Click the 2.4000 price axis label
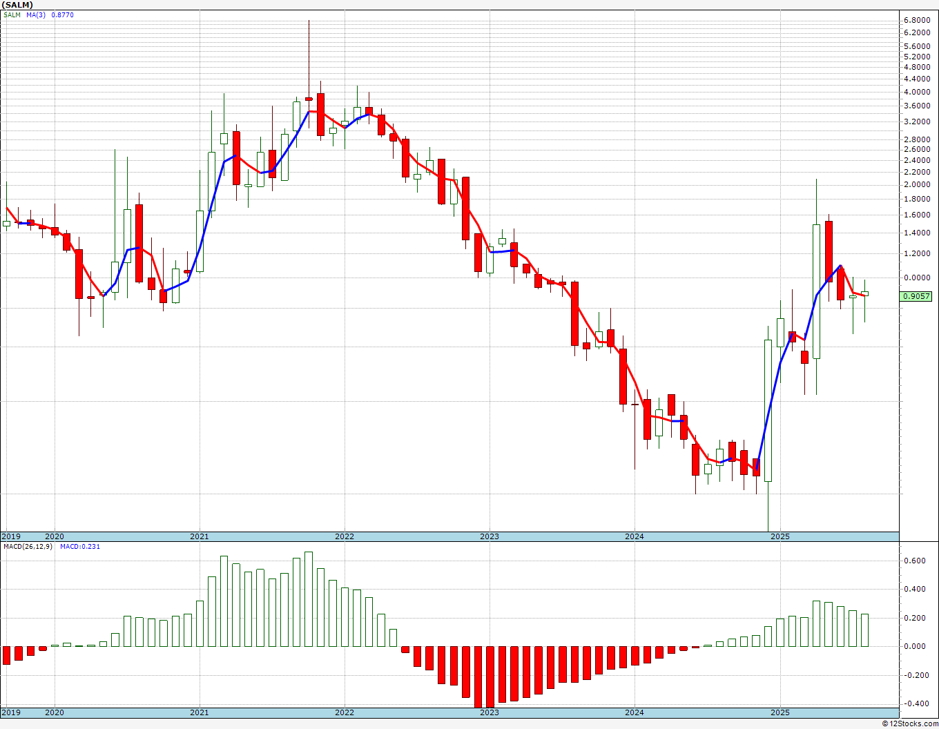This screenshot has width=939, height=729. click(x=916, y=160)
